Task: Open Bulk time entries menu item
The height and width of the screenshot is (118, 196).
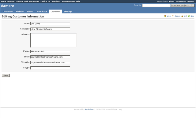Action: [x=32, y=1]
